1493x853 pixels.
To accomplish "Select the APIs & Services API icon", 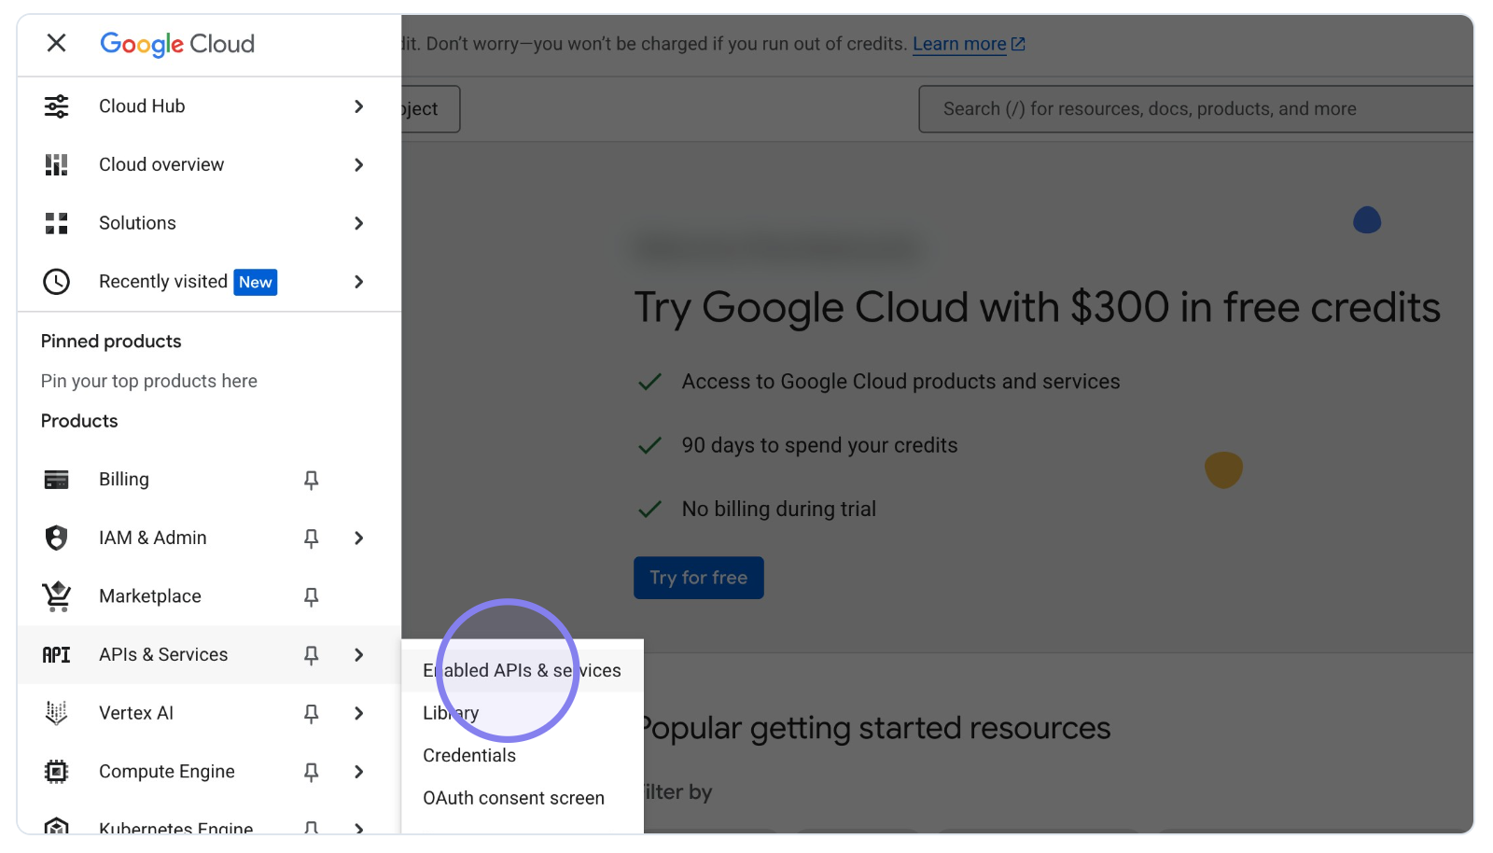I will 56,654.
